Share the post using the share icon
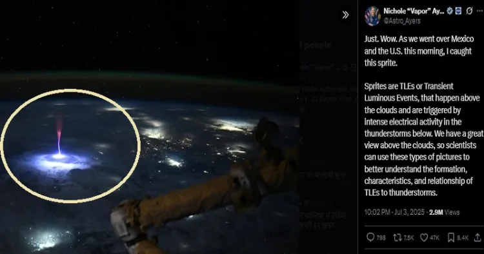484x254 pixels. coord(478,237)
